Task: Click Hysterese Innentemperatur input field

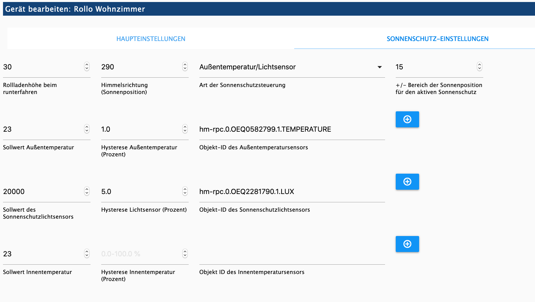Action: 140,254
